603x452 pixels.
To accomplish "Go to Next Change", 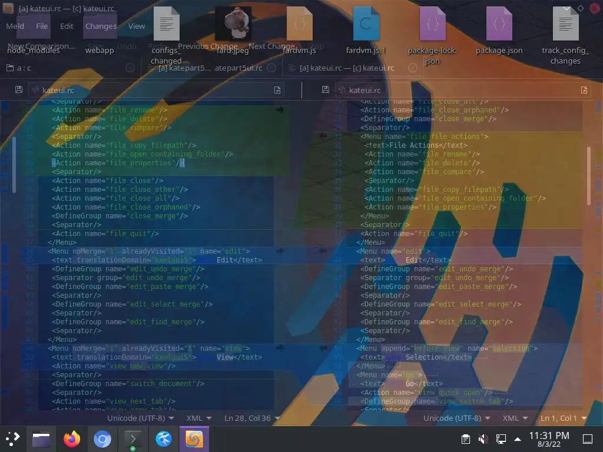I will [271, 46].
